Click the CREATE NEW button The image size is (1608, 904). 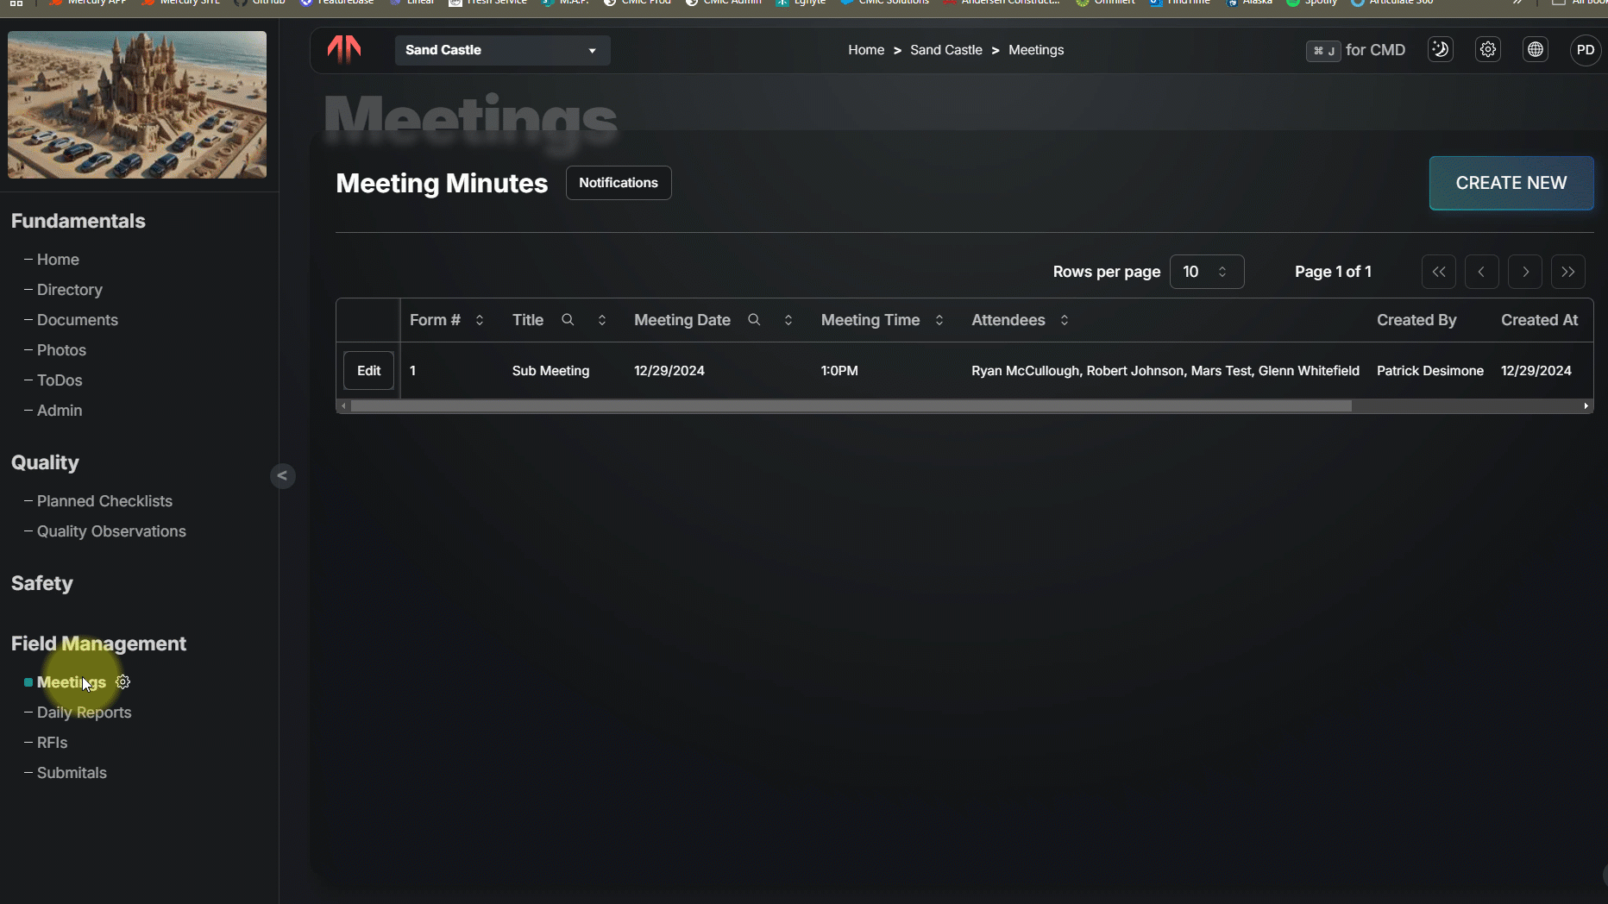1511,183
